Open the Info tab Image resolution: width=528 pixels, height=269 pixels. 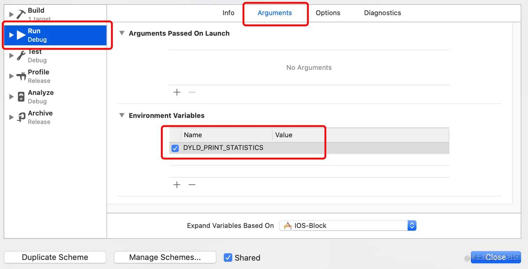coord(228,13)
